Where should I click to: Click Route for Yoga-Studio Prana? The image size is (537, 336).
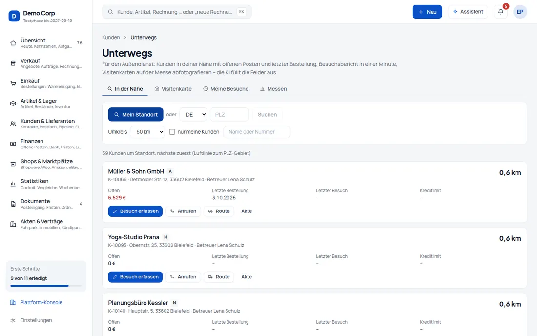click(x=219, y=277)
